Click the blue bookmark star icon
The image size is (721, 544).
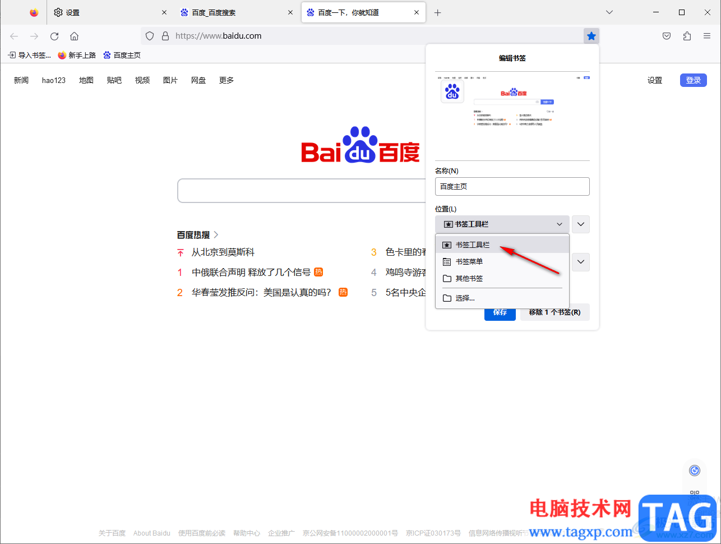coord(591,36)
